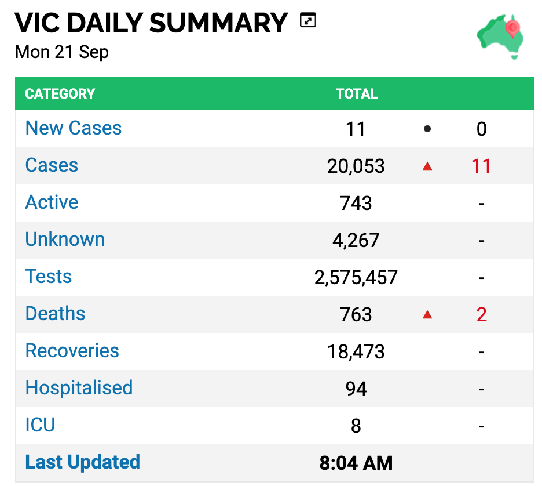This screenshot has height=486, width=542.
Task: Click the red 11 change value
Action: [481, 166]
